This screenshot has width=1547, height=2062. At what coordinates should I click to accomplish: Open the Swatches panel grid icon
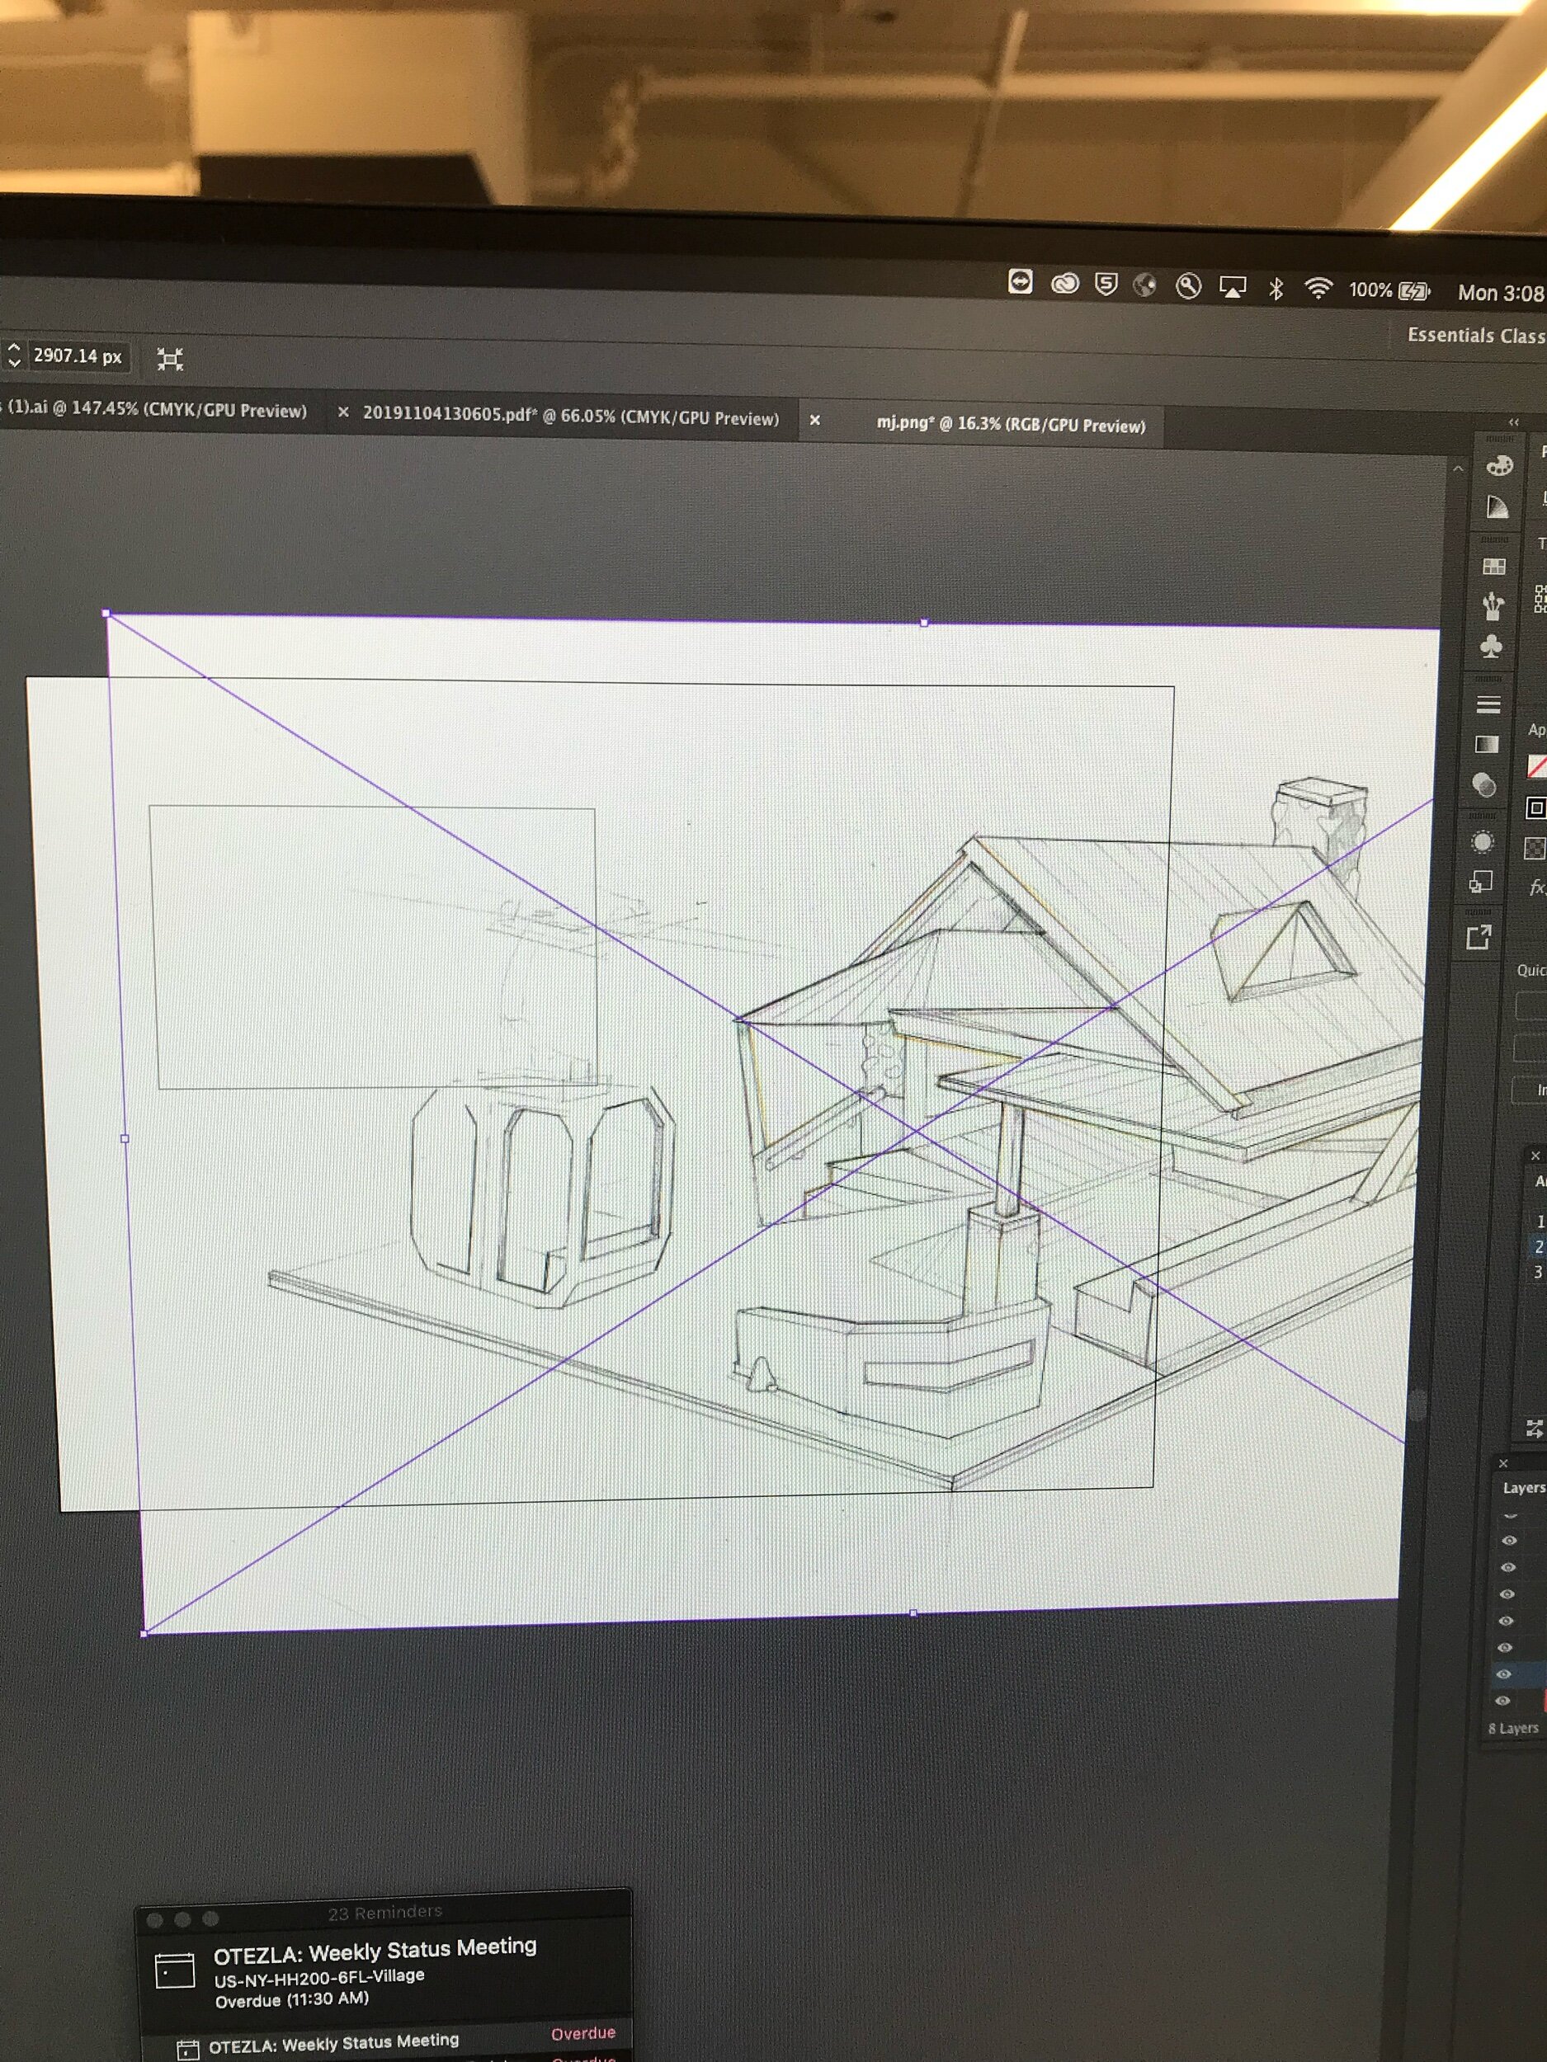(1494, 567)
